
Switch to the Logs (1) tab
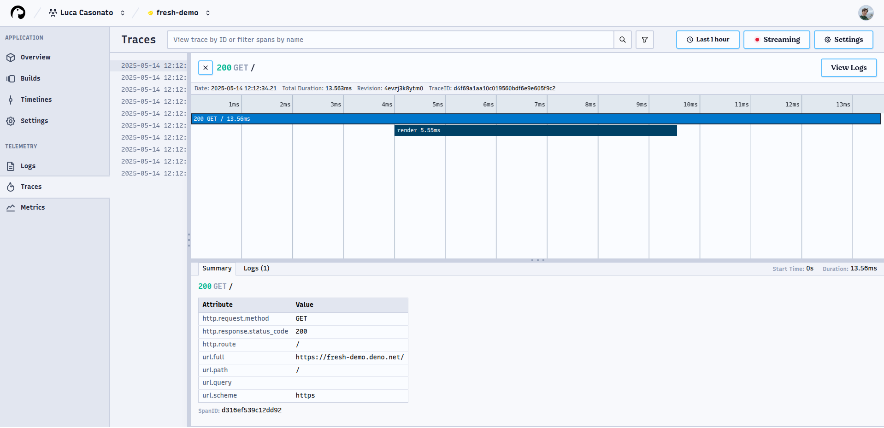pos(256,268)
